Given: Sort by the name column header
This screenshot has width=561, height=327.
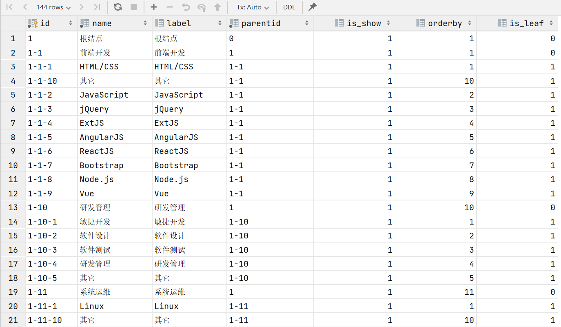Looking at the screenshot, I should click(x=115, y=23).
